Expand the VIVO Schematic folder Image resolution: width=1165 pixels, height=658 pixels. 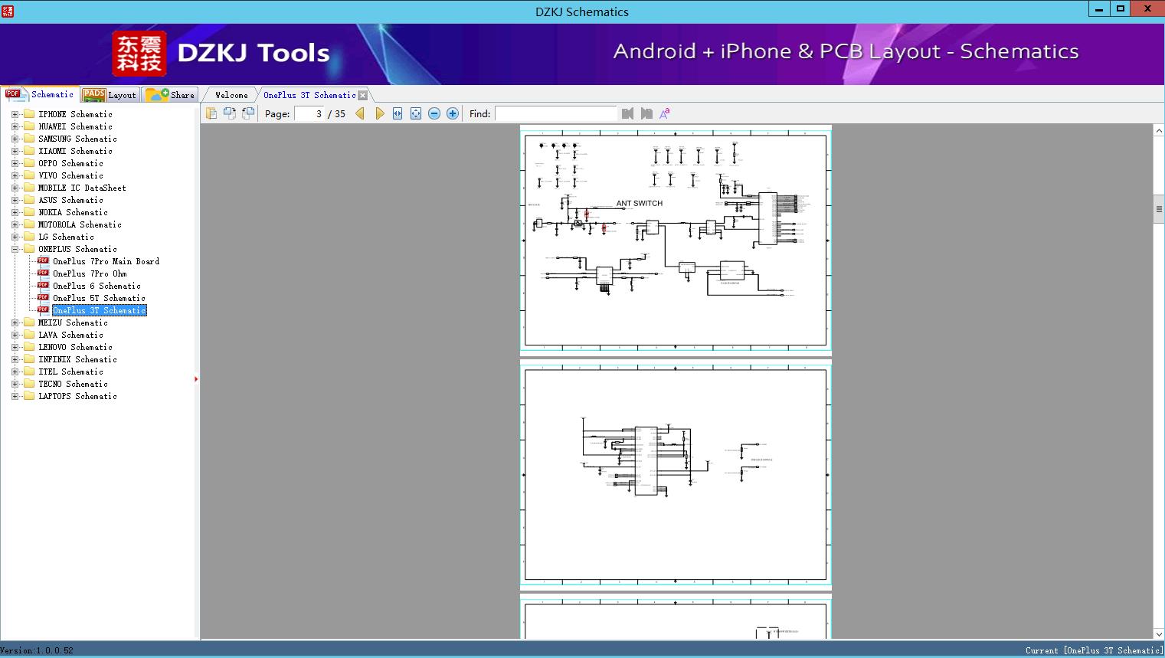click(x=15, y=175)
